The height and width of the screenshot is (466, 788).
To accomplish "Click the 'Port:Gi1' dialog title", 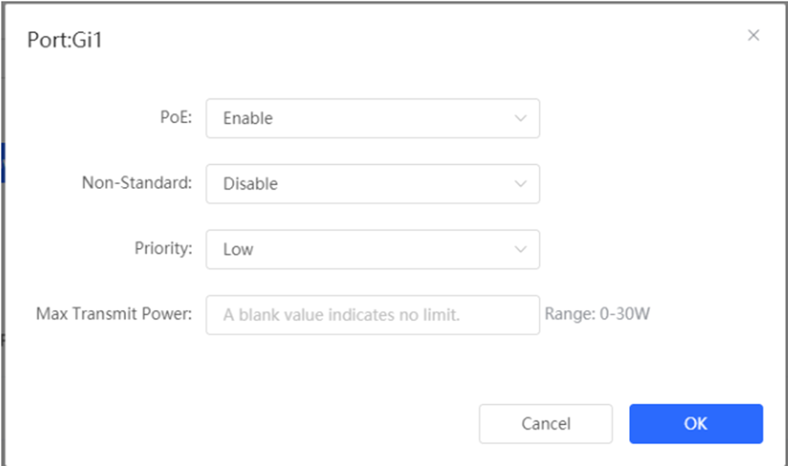I will pos(65,40).
